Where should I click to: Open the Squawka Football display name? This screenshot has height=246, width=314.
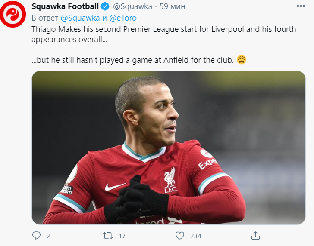point(65,6)
